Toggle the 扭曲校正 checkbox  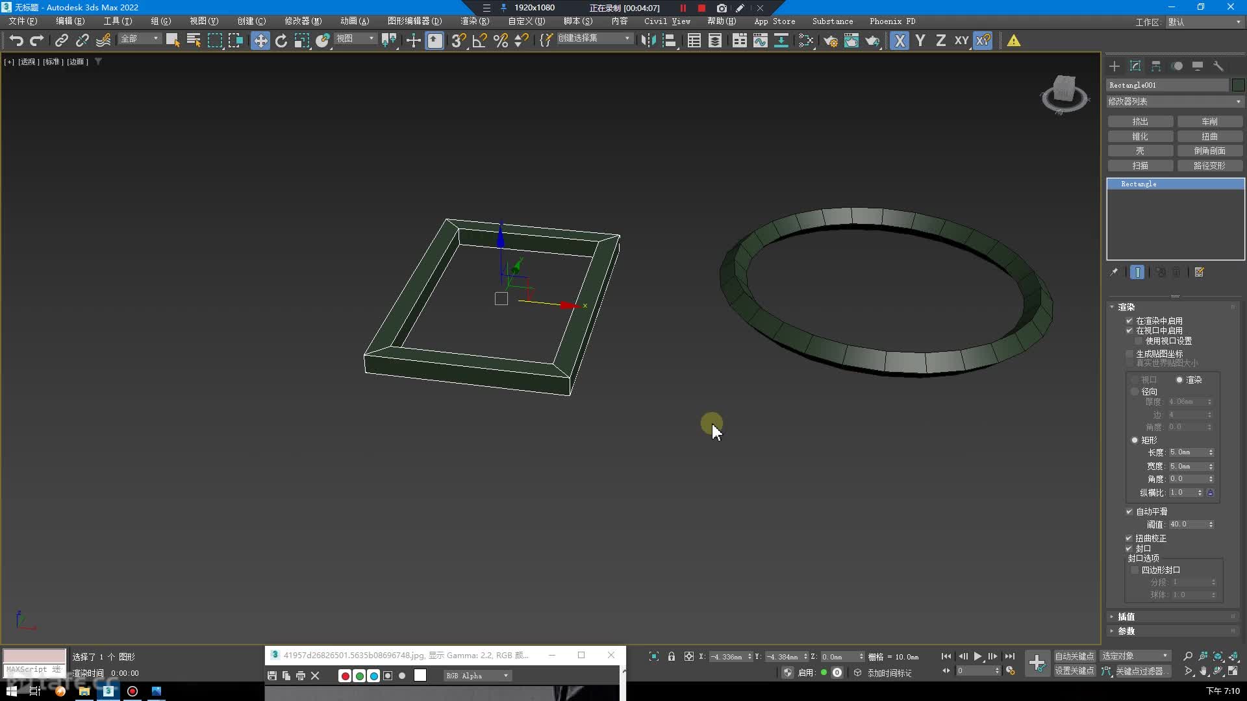point(1129,538)
